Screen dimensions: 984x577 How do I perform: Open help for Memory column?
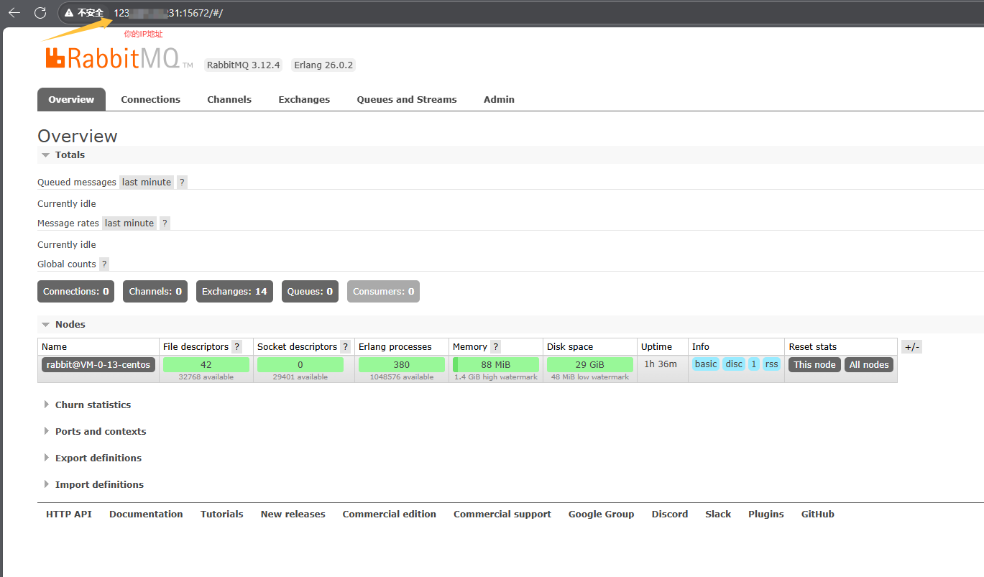(495, 346)
